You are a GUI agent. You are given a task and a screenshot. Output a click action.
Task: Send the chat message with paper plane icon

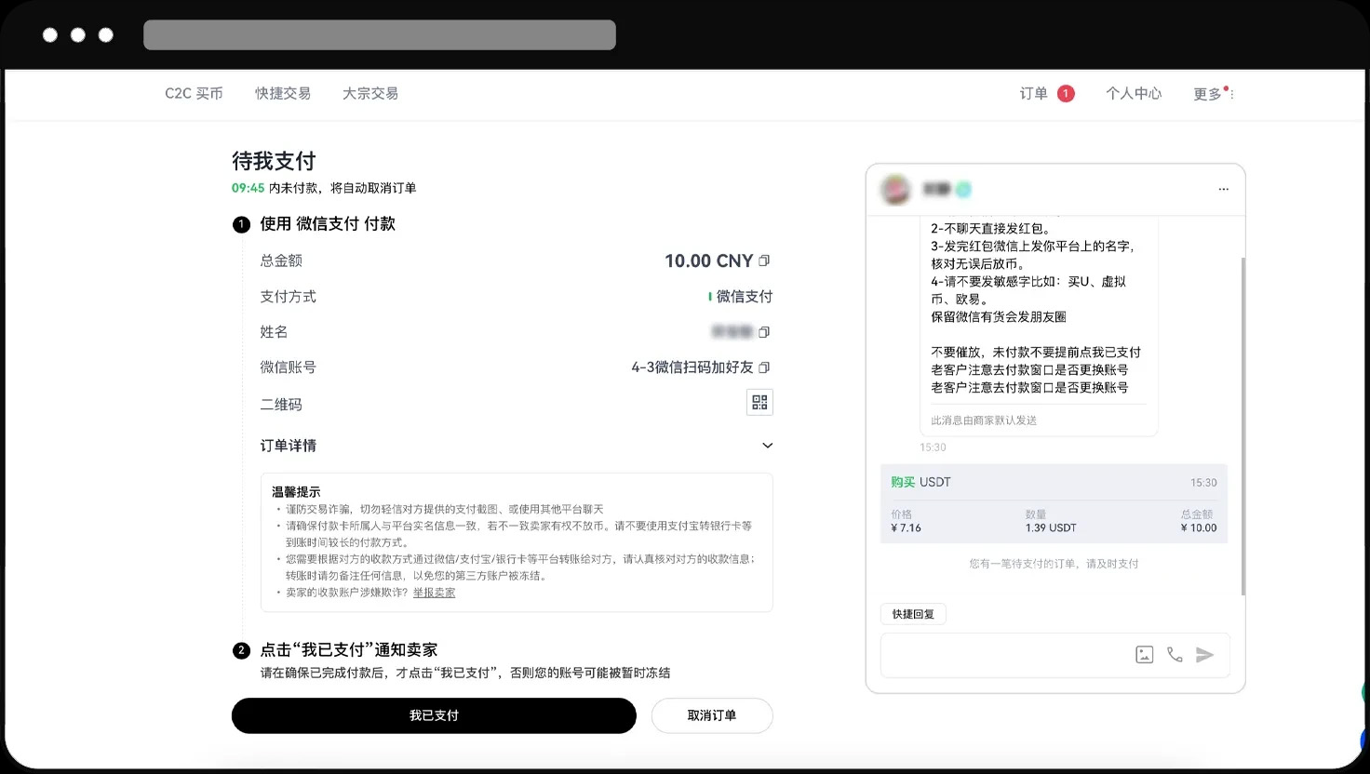[1205, 654]
